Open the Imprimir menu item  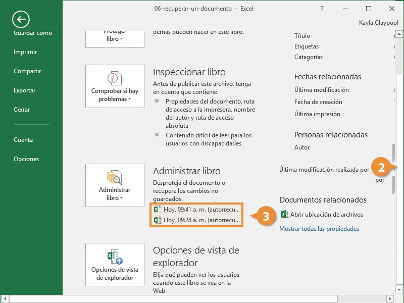[25, 52]
